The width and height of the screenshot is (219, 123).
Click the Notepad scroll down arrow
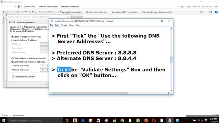[x=171, y=90]
